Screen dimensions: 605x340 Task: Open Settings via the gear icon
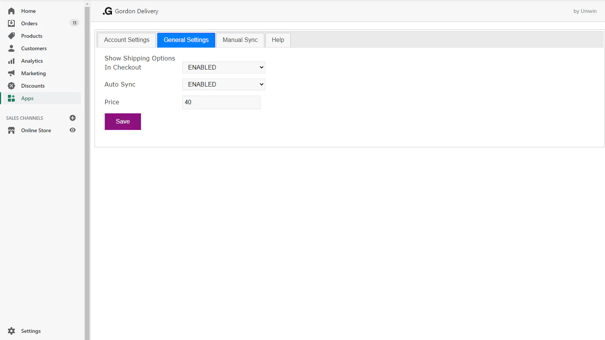click(11, 331)
